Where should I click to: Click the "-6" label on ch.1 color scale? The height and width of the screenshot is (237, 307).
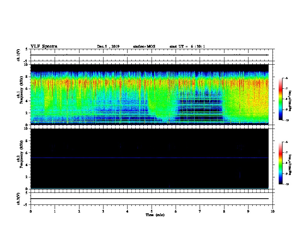286,78
